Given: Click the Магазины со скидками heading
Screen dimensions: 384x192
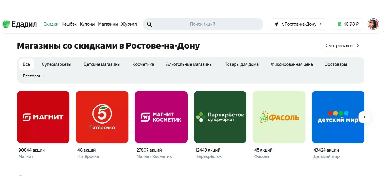Looking at the screenshot, I should tap(108, 46).
